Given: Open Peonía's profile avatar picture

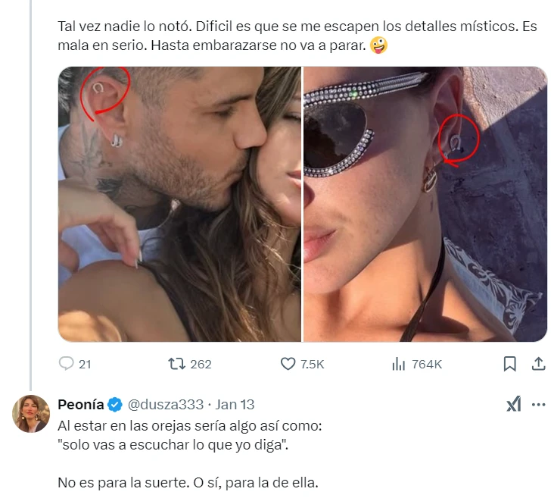Looking at the screenshot, I should pyautogui.click(x=31, y=414).
